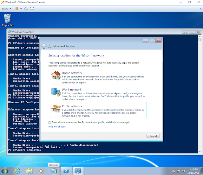This screenshot has width=203, height=175.
Task: Minimize the Set Network Location dialog
Action: (x=145, y=41)
